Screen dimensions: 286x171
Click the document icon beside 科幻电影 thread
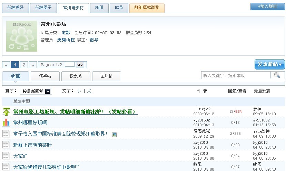6,167
